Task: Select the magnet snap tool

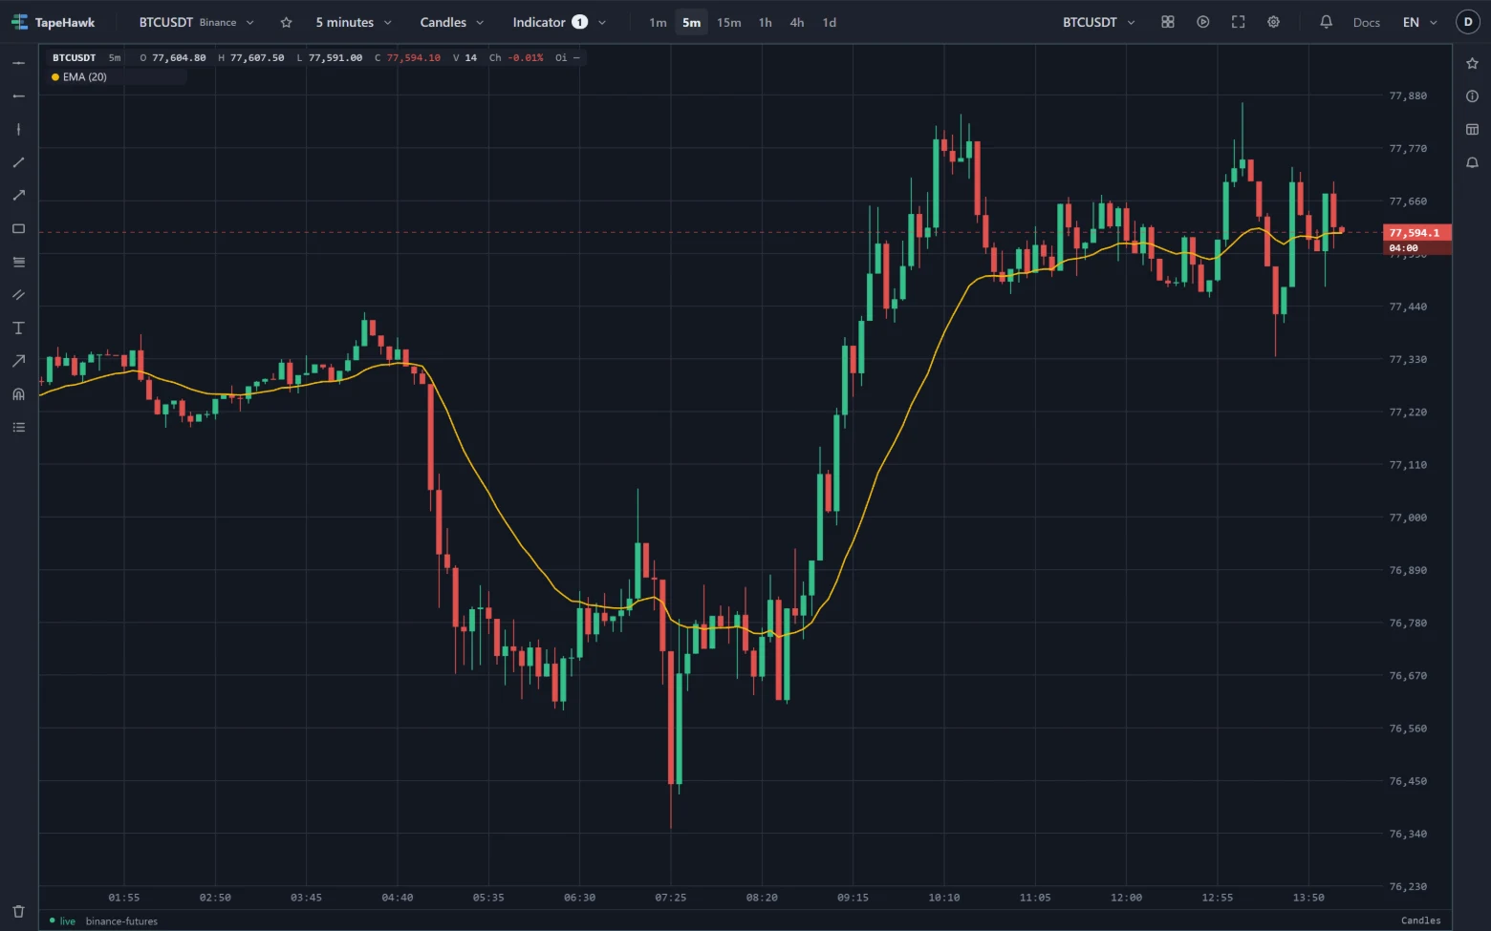Action: point(18,393)
